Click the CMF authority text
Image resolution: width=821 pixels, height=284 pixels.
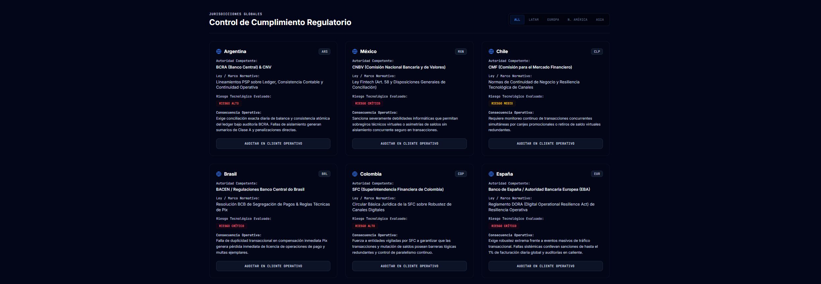[530, 67]
